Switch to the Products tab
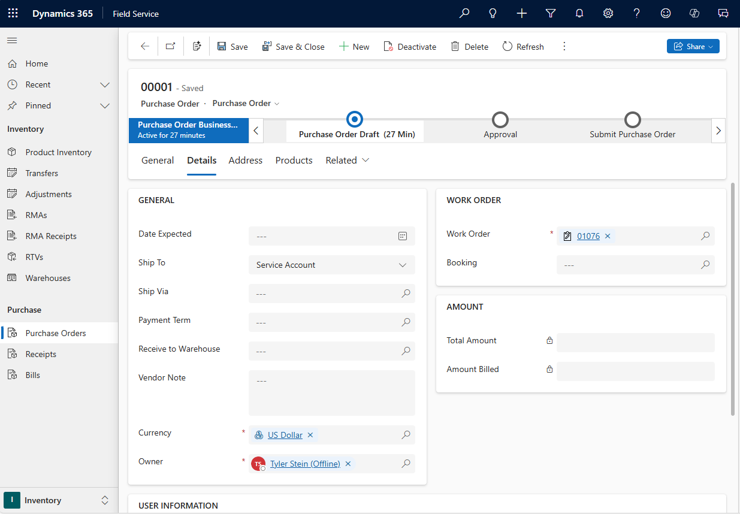This screenshot has height=514, width=740. [294, 160]
